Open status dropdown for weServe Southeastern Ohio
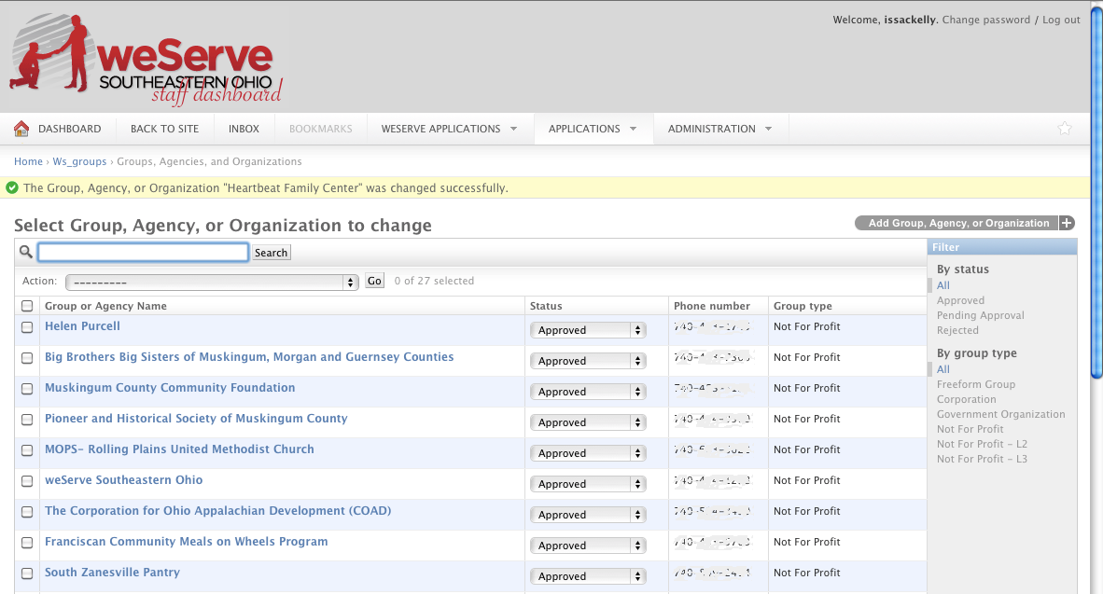Screen dimensions: 1103x594 588,484
